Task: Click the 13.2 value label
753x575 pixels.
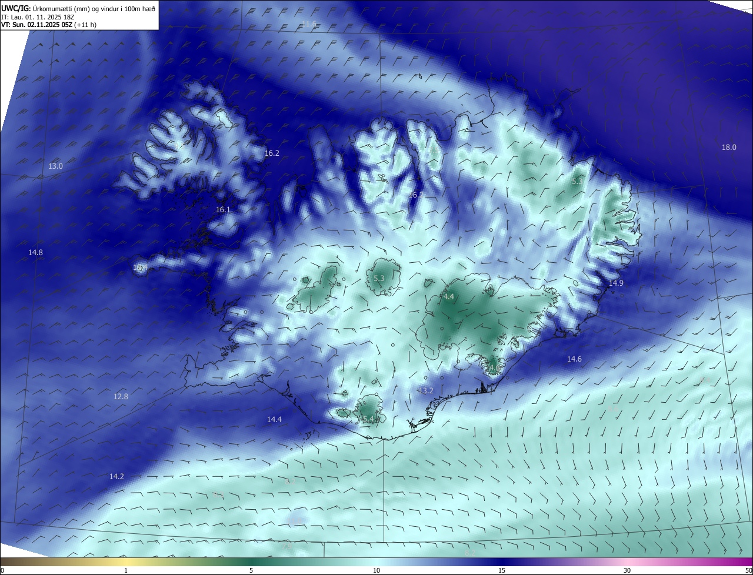Action: tap(426, 390)
